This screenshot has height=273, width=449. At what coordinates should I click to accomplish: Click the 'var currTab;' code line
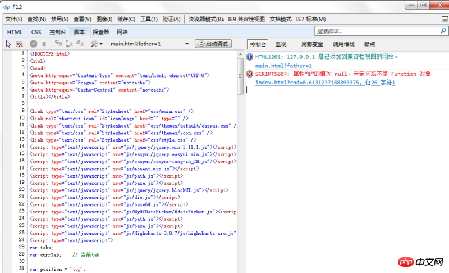click(65, 254)
